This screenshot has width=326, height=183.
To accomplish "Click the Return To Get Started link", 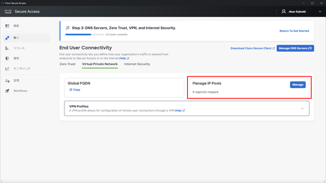I will click(294, 31).
